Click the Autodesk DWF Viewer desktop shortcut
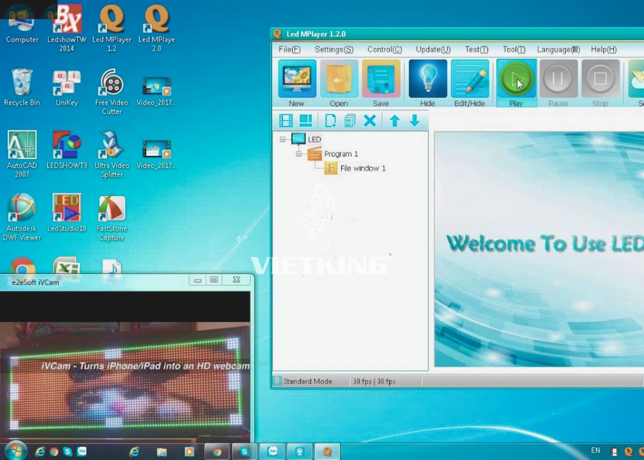 [22, 217]
